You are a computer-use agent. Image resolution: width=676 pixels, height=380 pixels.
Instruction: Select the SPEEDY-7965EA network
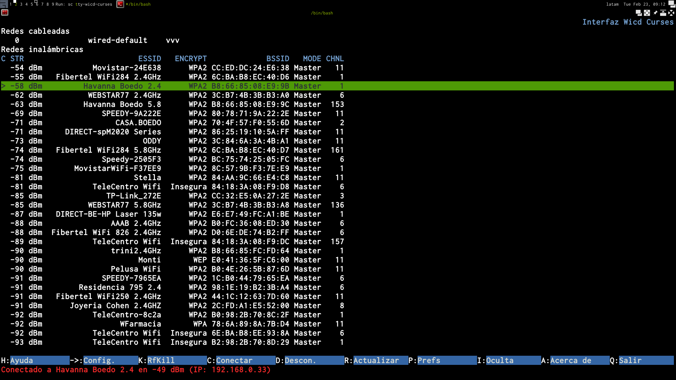(337, 278)
